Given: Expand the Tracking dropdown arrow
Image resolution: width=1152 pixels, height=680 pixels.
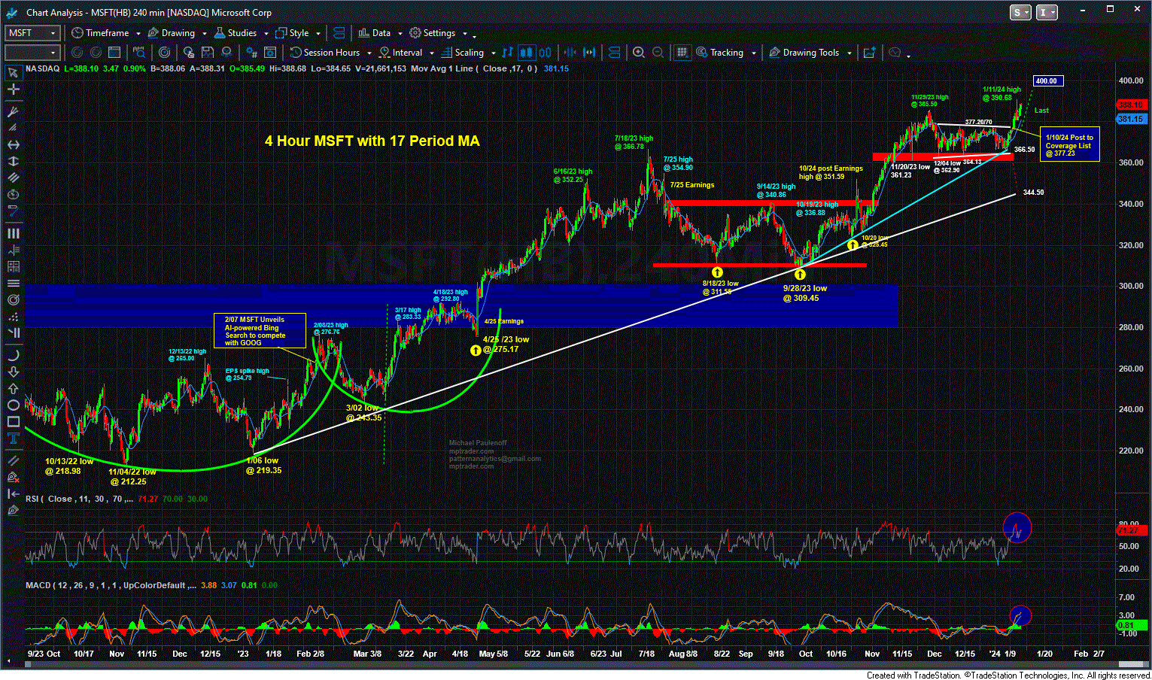Looking at the screenshot, I should click(x=752, y=53).
